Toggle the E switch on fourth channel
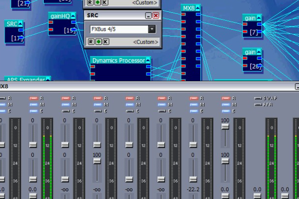This screenshot has width=299, height=199. pyautogui.click(x=98, y=111)
